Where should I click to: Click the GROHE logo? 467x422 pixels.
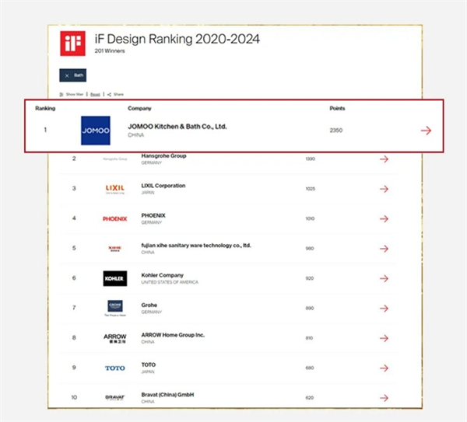(115, 308)
